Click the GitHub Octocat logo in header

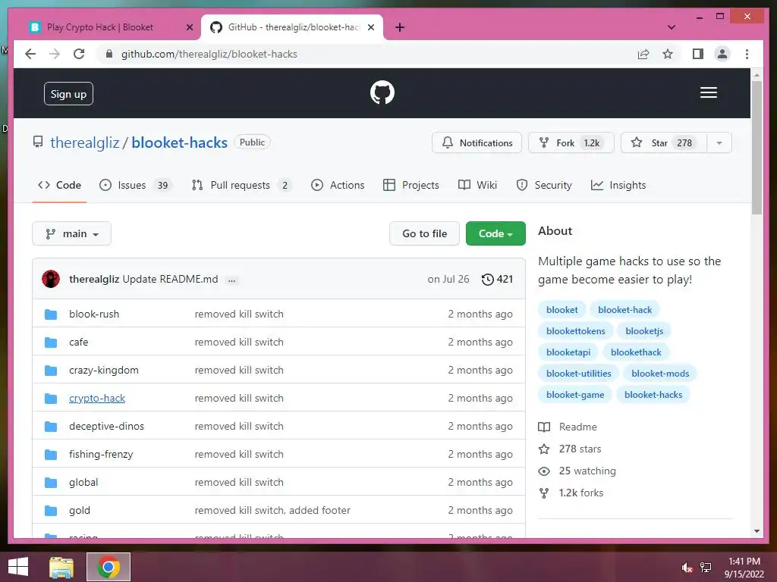(382, 92)
